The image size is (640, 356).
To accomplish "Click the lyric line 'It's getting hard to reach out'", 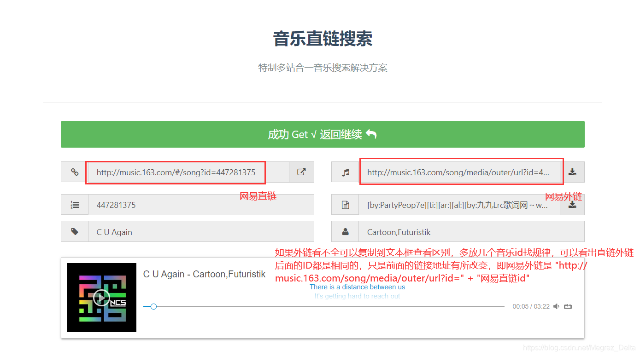I will click(358, 296).
